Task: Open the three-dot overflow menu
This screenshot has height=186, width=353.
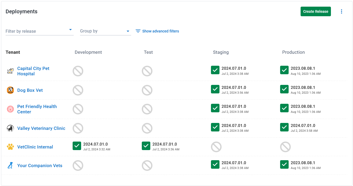Action: pyautogui.click(x=342, y=11)
